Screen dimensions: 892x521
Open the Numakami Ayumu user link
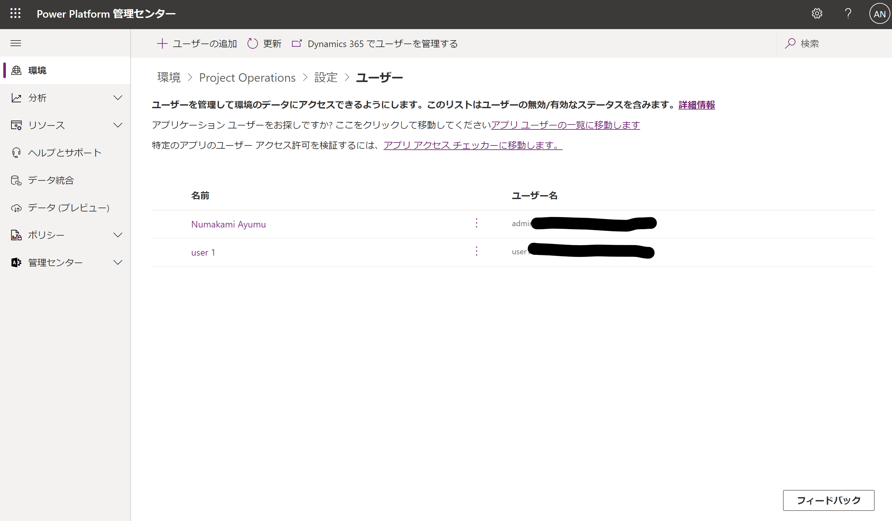coord(228,225)
